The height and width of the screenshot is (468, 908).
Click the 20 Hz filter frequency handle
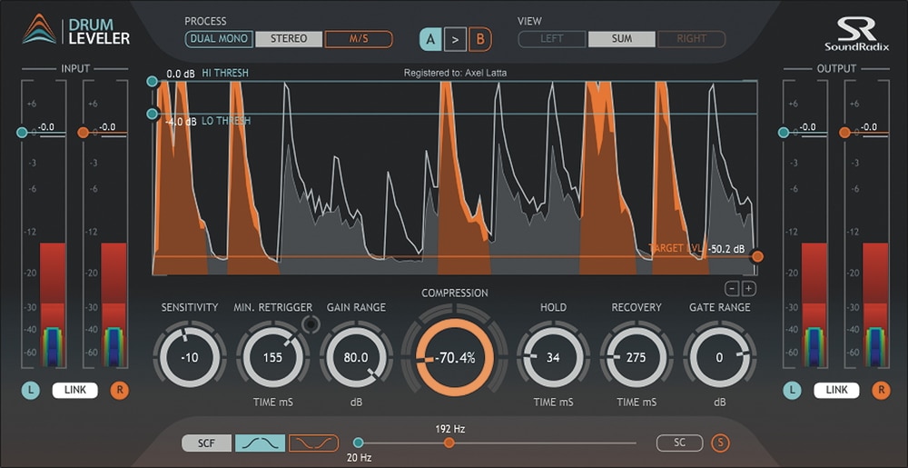[x=359, y=443]
